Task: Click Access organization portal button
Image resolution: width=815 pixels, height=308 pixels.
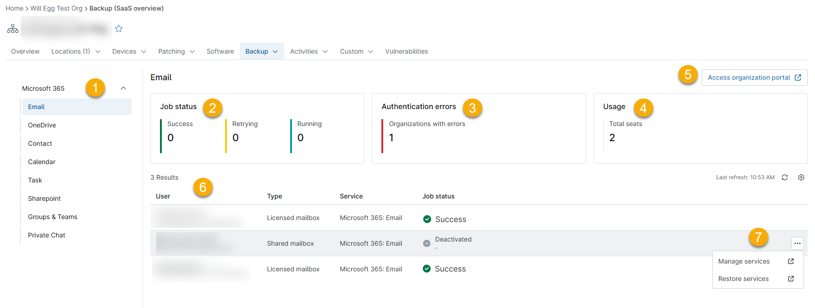Action: [754, 77]
